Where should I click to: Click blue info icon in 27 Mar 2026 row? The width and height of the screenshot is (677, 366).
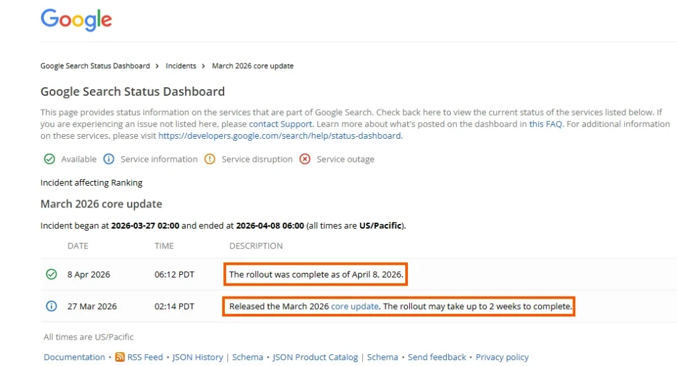(x=52, y=306)
